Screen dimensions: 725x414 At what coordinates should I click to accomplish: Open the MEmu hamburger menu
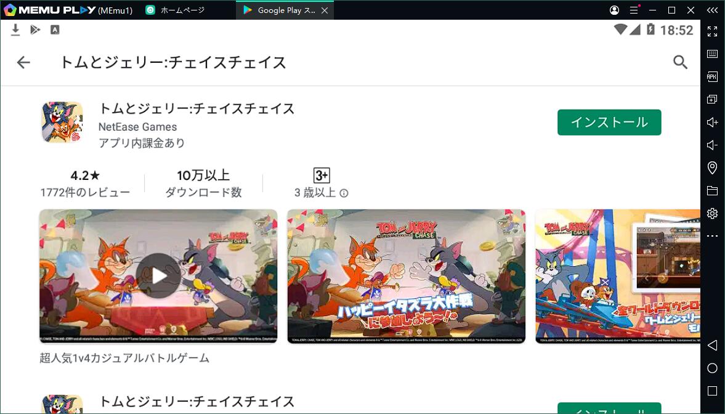click(633, 10)
